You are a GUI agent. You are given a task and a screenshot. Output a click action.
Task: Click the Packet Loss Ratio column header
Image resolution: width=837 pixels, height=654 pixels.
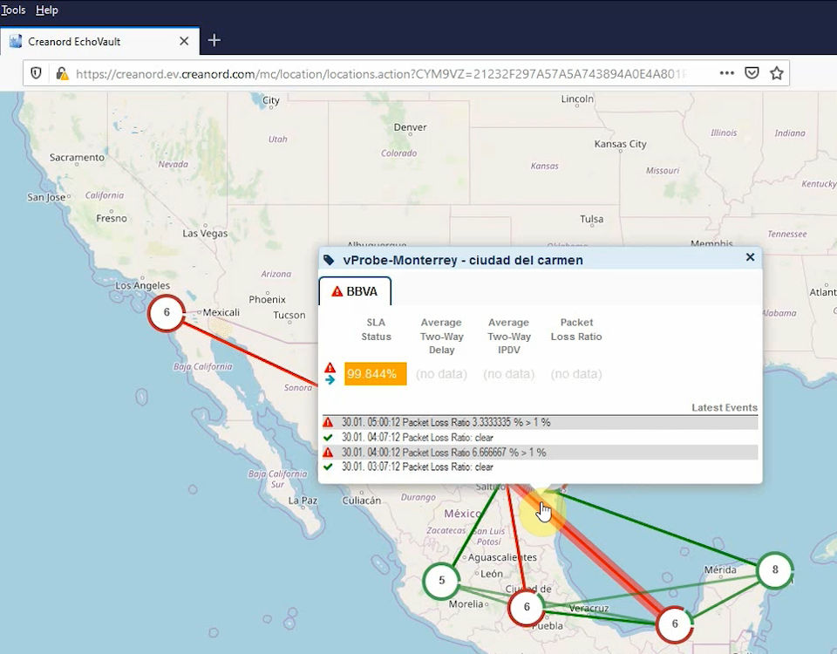click(576, 330)
